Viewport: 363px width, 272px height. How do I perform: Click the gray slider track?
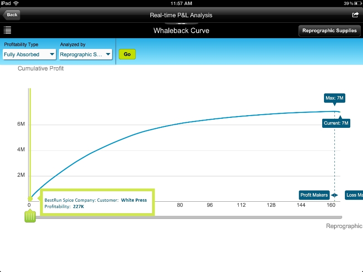pyautogui.click(x=189, y=217)
